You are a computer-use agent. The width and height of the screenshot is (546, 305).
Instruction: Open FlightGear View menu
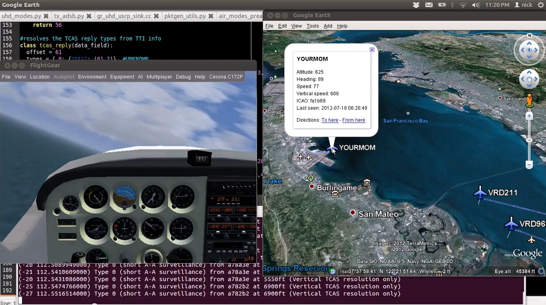[20, 77]
